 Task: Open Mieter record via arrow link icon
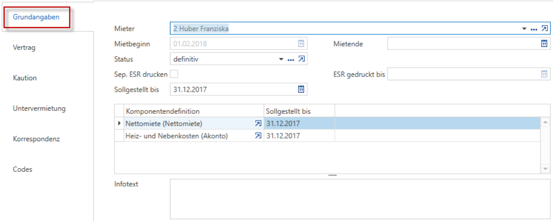tap(544, 28)
